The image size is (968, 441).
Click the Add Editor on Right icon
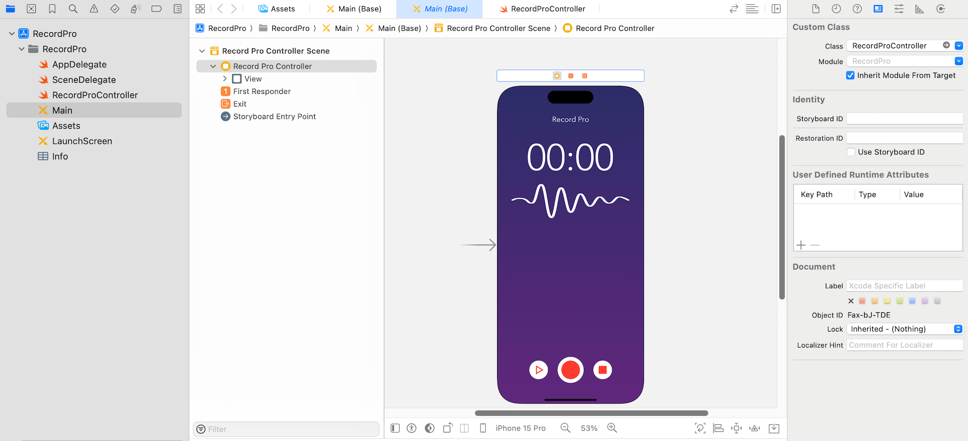(776, 9)
